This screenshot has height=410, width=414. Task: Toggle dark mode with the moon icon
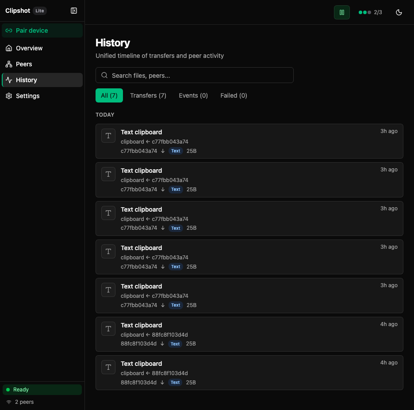click(399, 12)
